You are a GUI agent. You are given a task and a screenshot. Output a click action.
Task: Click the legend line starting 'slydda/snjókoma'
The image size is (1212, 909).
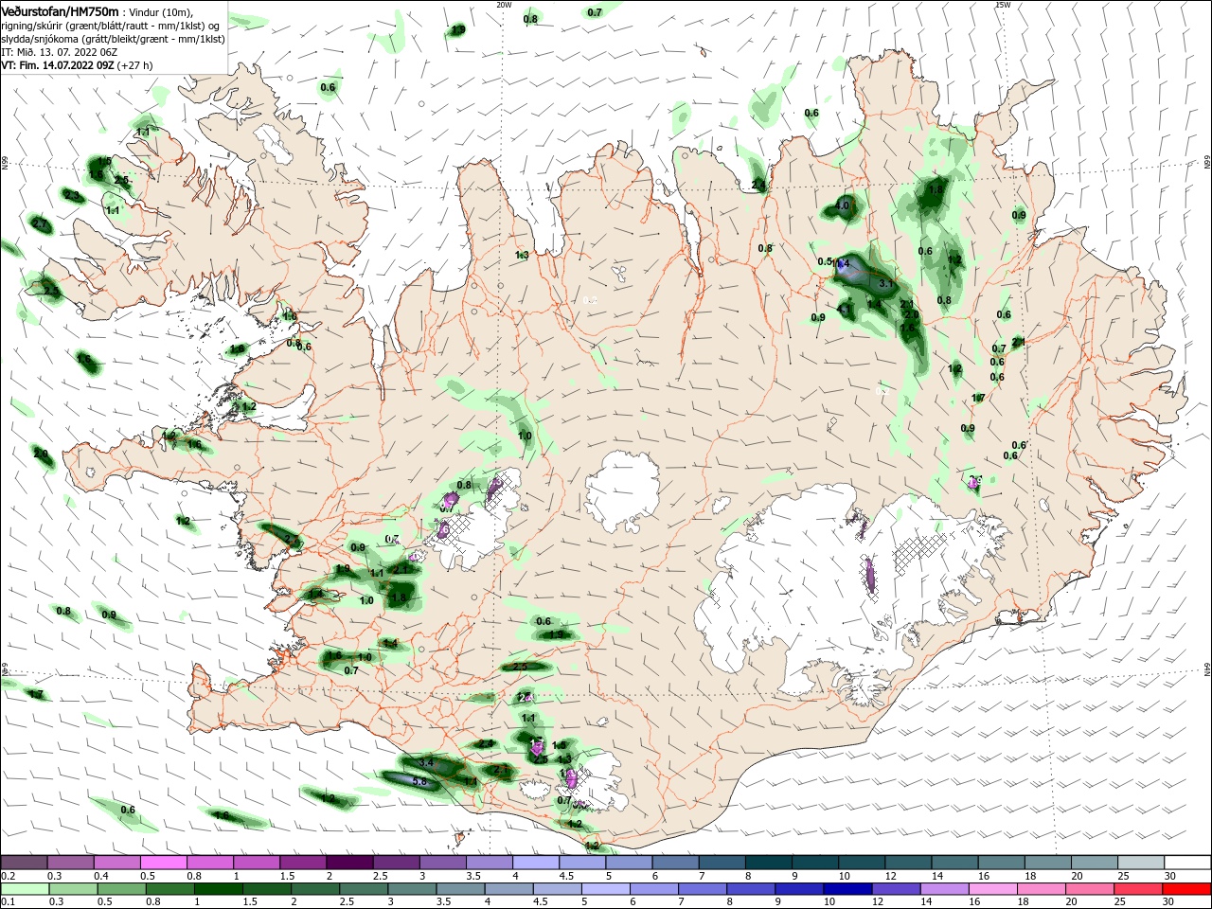tap(113, 38)
